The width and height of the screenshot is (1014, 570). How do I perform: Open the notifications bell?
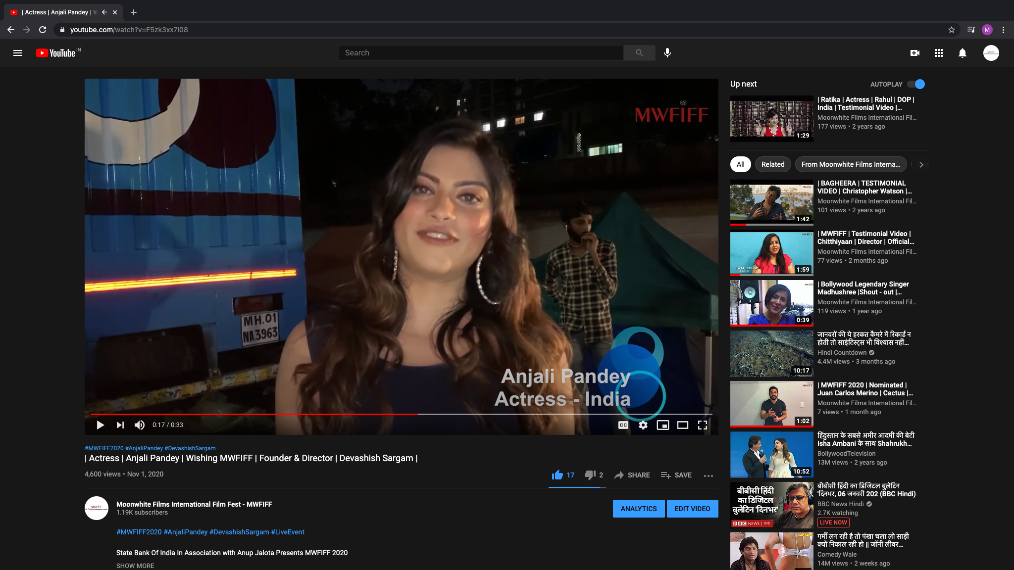962,53
